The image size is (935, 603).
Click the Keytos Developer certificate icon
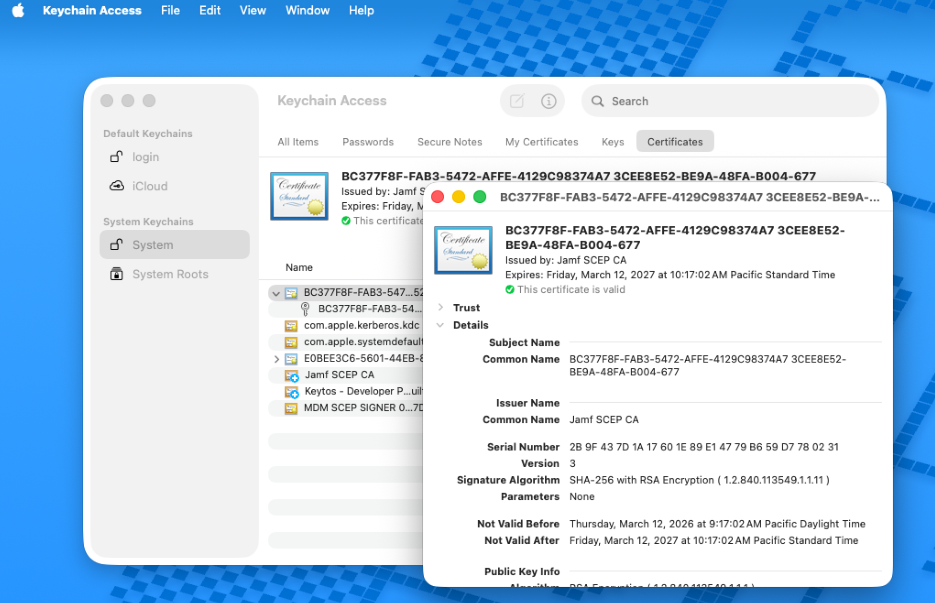click(x=291, y=392)
